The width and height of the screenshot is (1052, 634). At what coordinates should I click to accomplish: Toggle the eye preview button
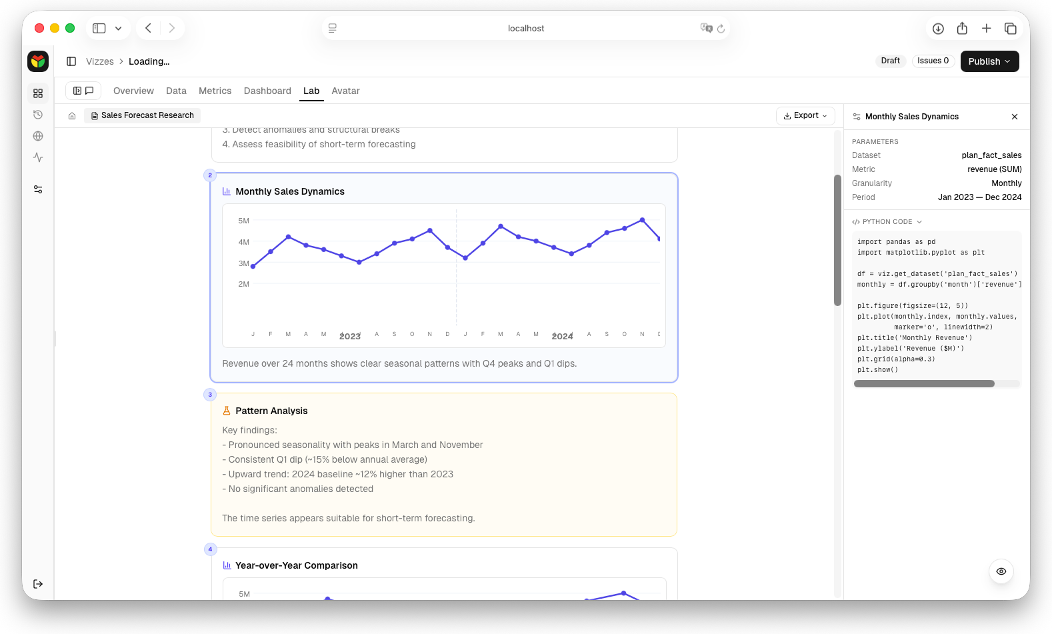1001,571
